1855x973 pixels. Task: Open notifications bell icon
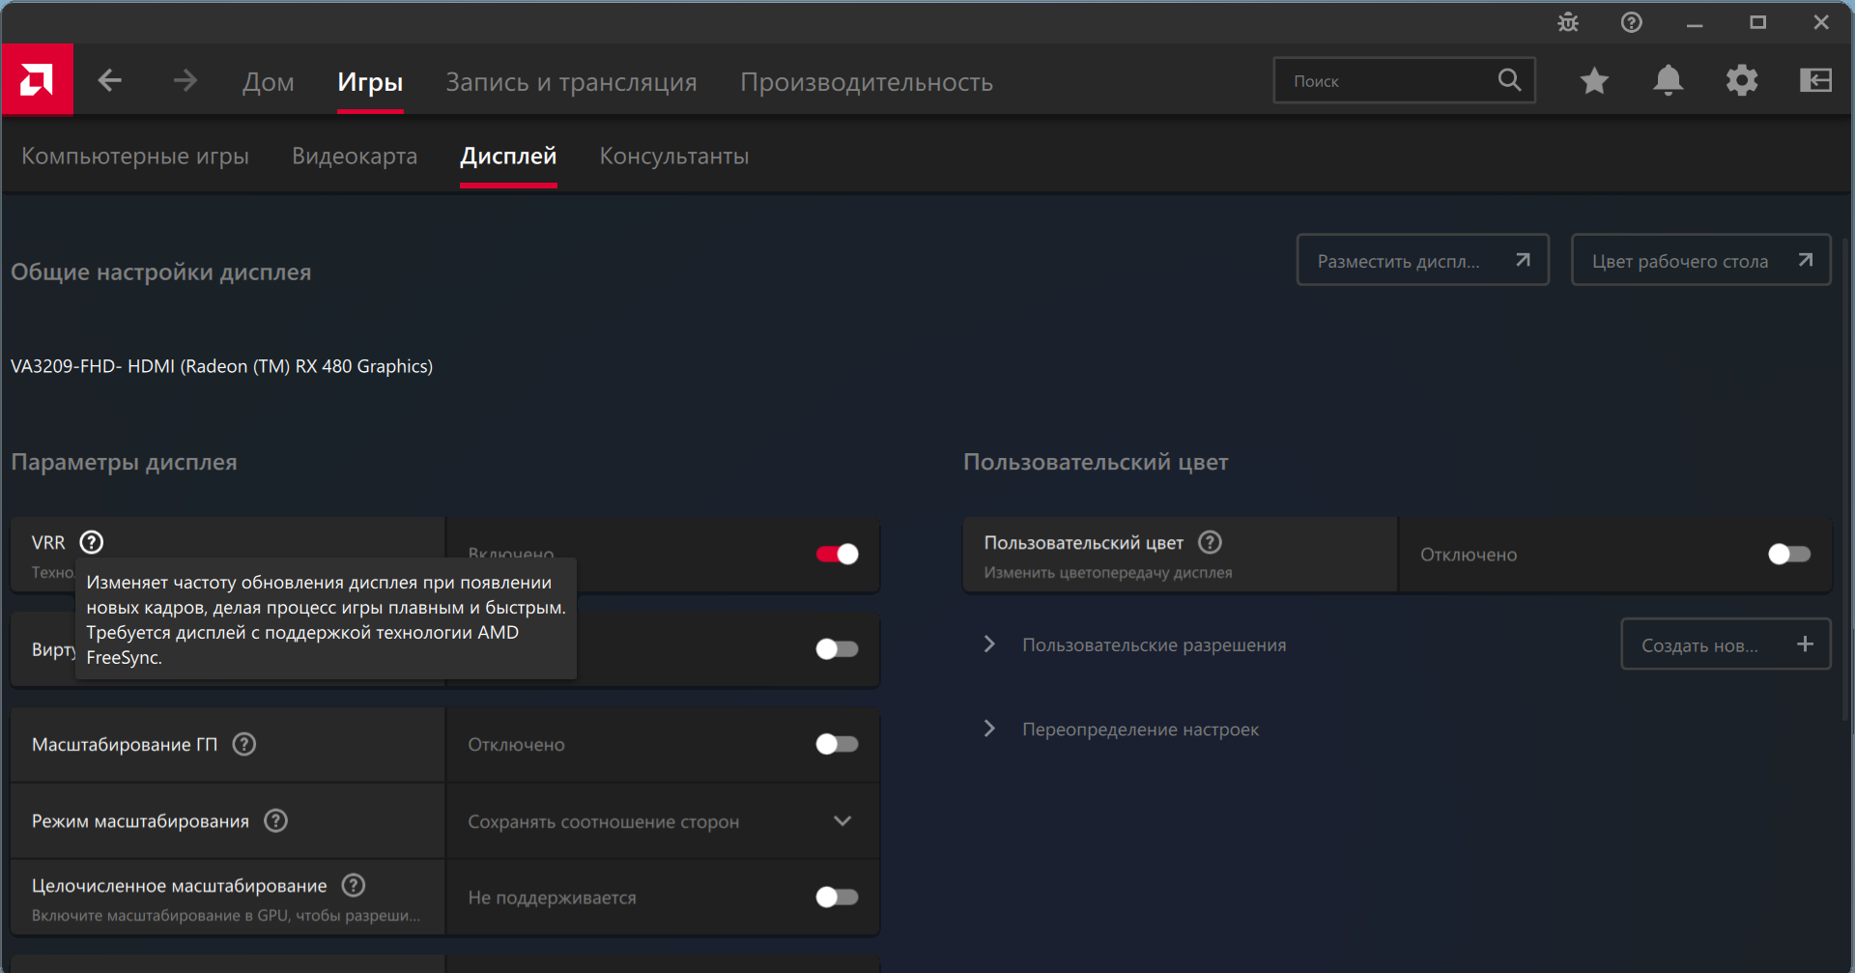click(x=1668, y=80)
